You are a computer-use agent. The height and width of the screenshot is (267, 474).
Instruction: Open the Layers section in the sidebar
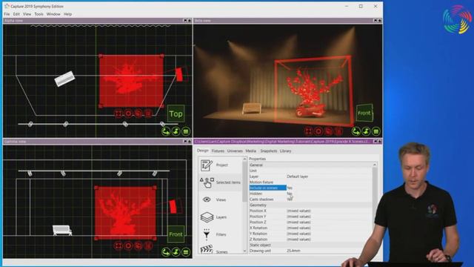coord(221,217)
